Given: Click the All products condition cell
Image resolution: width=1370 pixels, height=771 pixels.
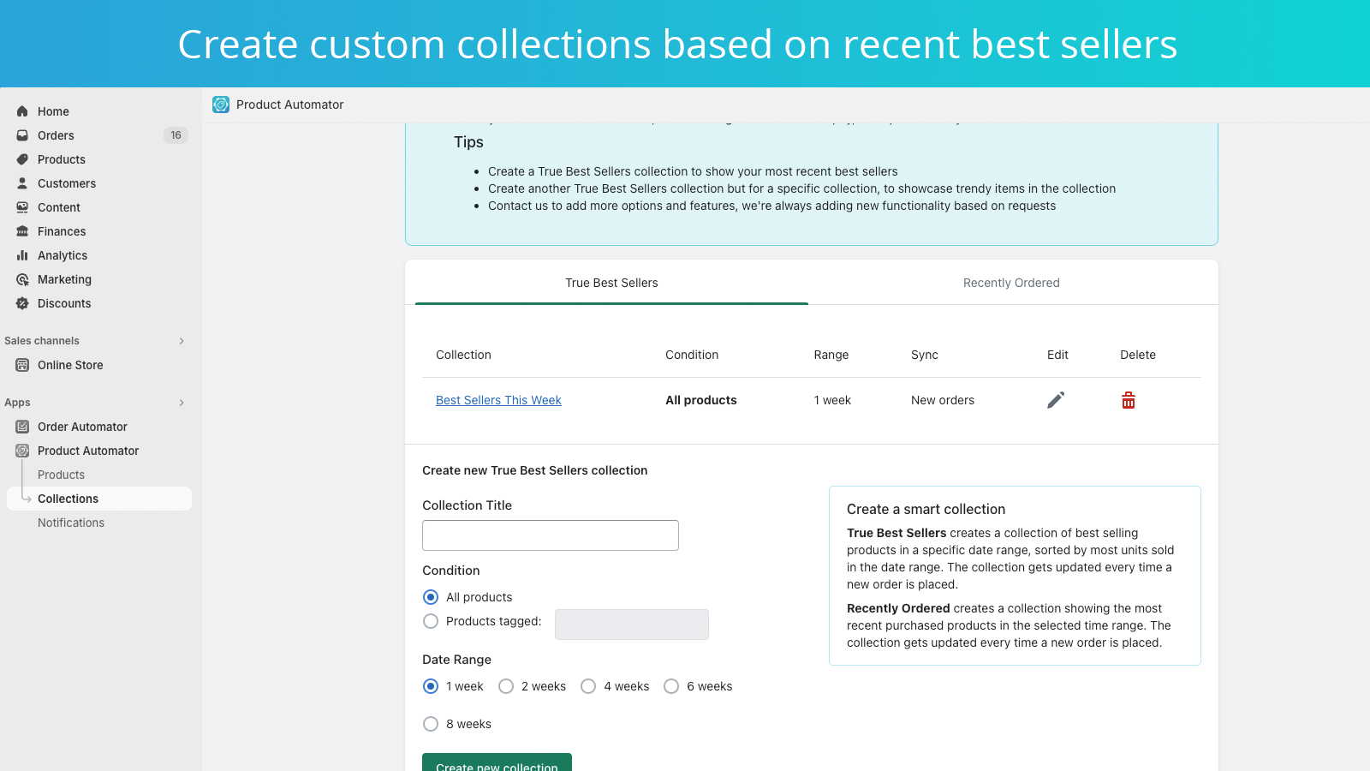Looking at the screenshot, I should (701, 400).
